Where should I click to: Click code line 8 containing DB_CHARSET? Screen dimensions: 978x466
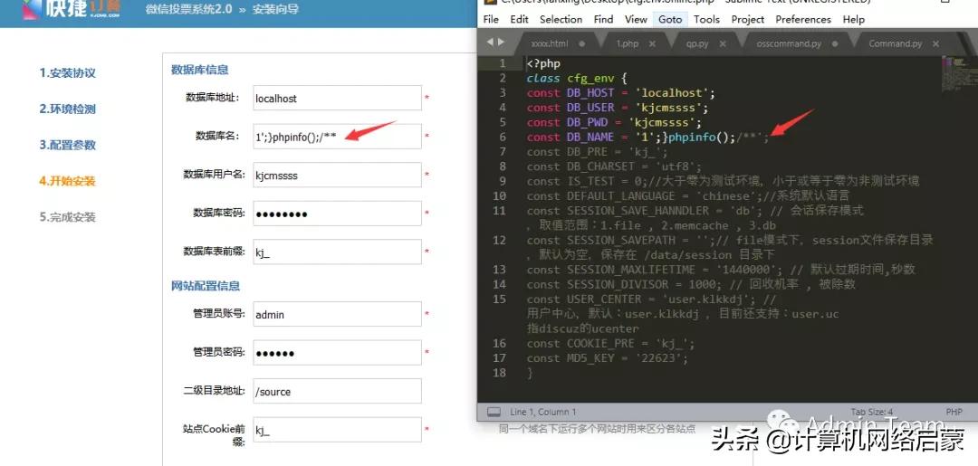tap(614, 167)
